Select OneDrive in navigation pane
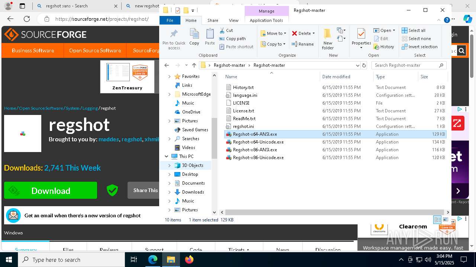This screenshot has height=267, width=476. (x=191, y=112)
